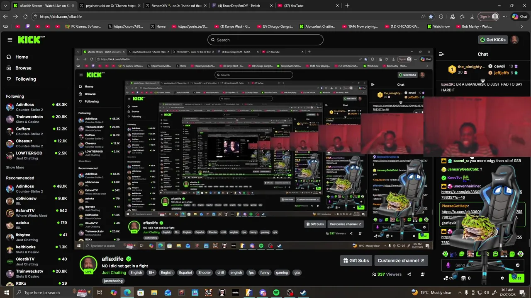The height and width of the screenshot is (298, 531).
Task: Click the Read aloud address bar icon
Action: [x=423, y=17]
